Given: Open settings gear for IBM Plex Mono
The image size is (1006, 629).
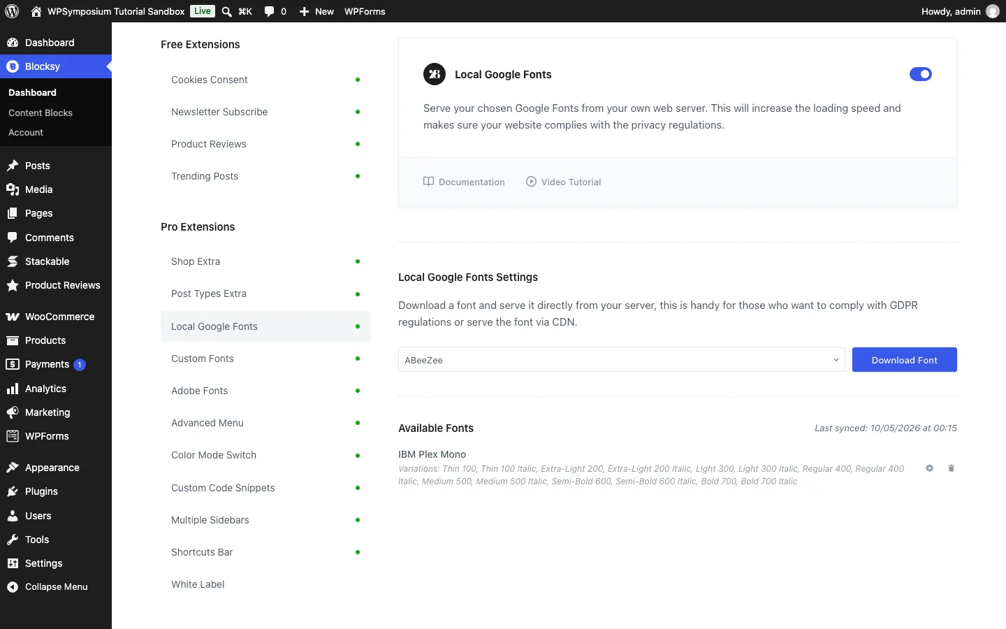Looking at the screenshot, I should (930, 468).
